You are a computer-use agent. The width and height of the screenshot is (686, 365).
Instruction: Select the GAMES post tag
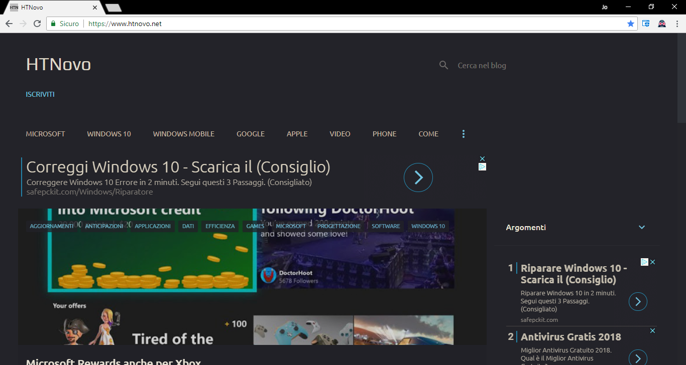click(255, 226)
